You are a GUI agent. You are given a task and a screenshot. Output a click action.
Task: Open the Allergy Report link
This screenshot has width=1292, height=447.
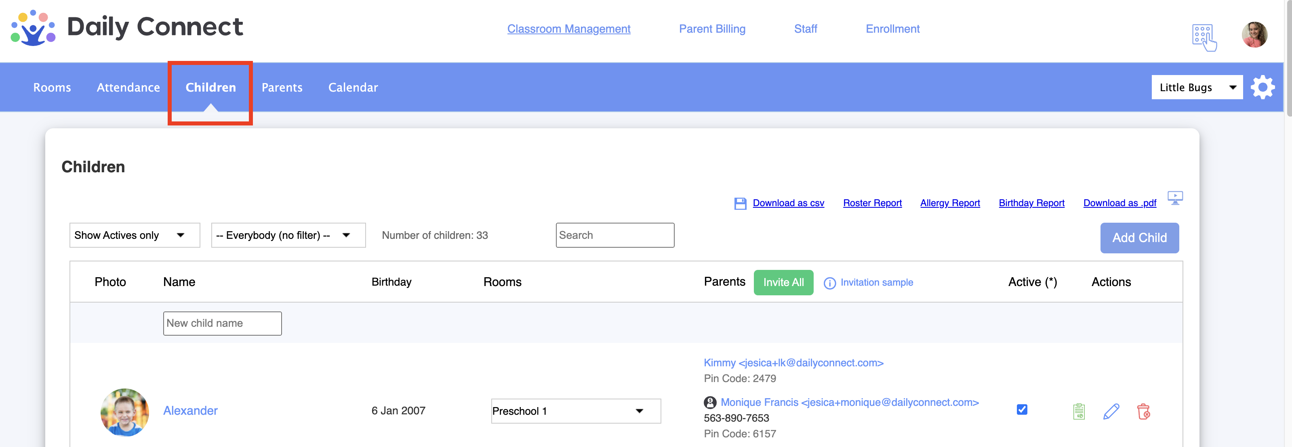tap(949, 203)
